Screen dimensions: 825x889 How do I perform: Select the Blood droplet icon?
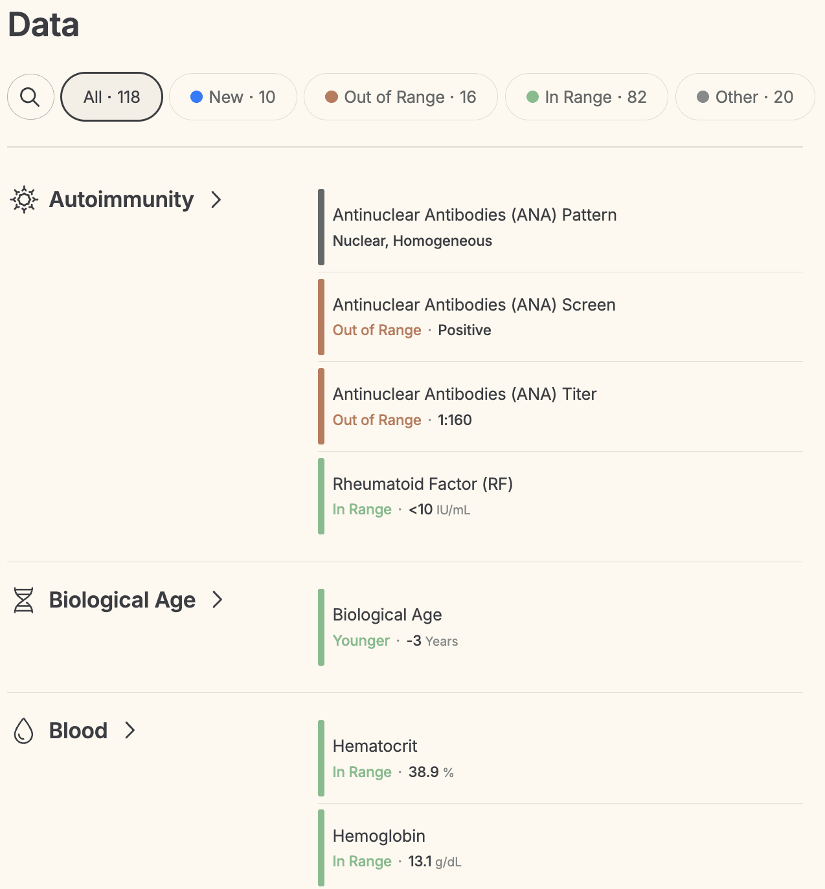[x=23, y=730]
